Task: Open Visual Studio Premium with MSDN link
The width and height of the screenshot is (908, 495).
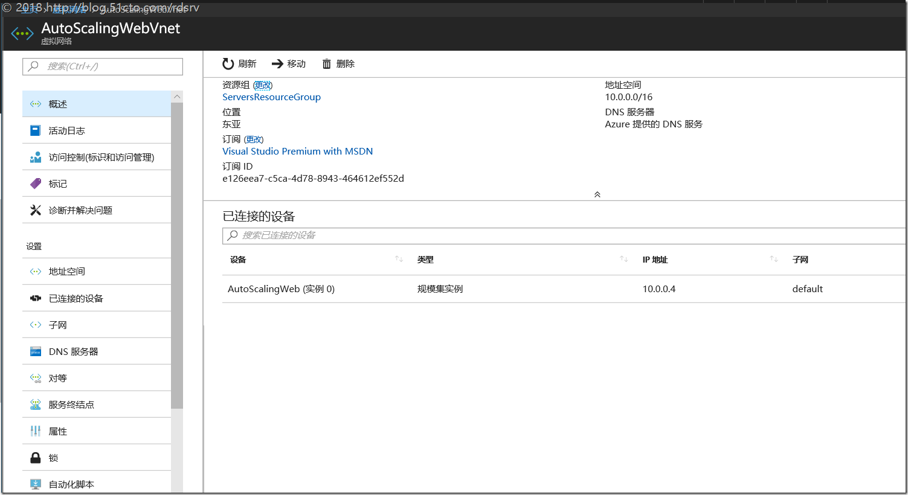Action: click(297, 152)
